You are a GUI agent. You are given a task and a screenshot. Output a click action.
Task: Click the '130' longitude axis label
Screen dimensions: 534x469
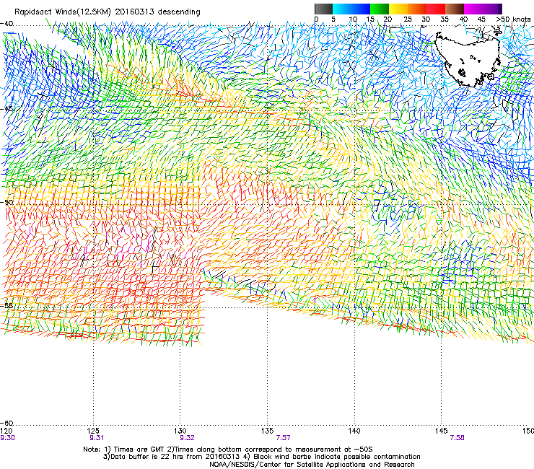pos(180,431)
